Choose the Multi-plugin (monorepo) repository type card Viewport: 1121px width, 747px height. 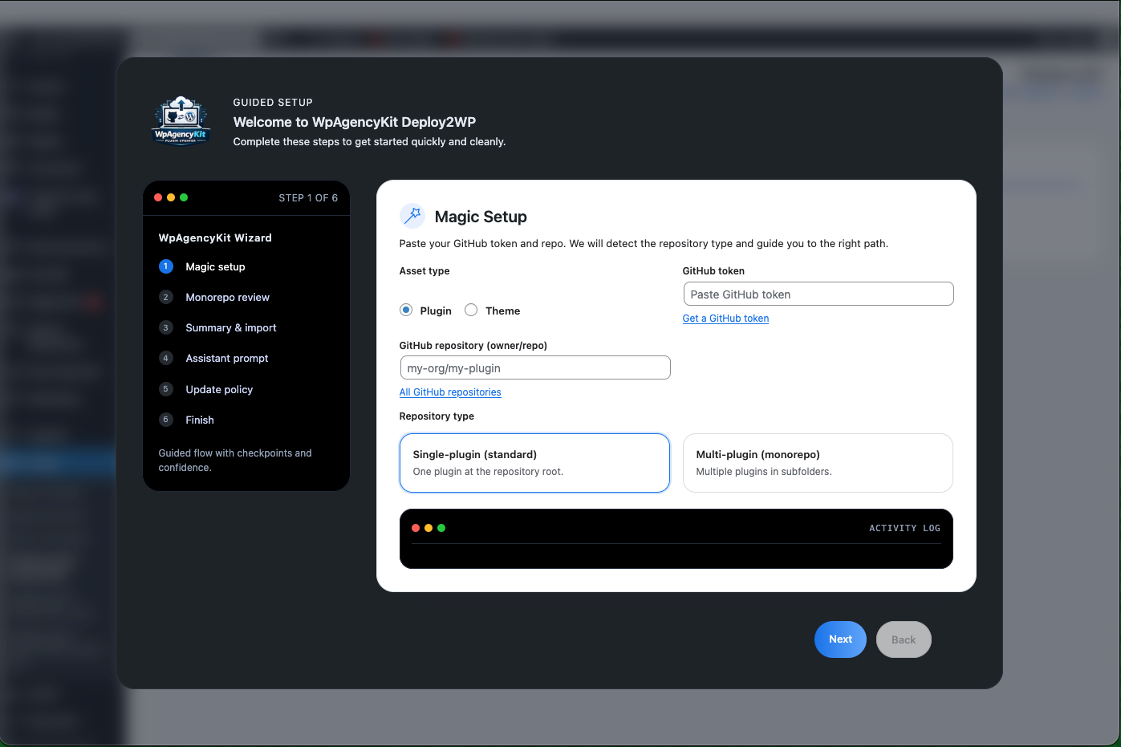click(818, 463)
